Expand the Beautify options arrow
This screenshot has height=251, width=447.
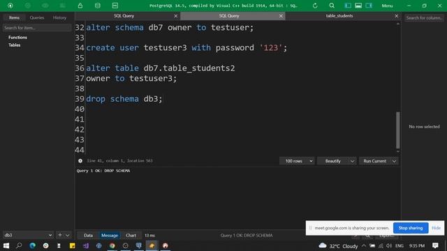[352, 161]
